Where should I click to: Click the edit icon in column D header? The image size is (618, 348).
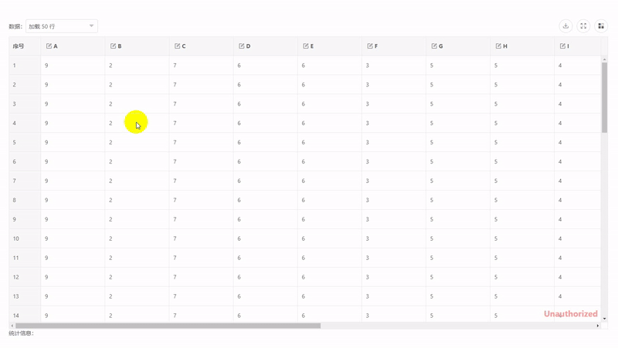tap(242, 46)
